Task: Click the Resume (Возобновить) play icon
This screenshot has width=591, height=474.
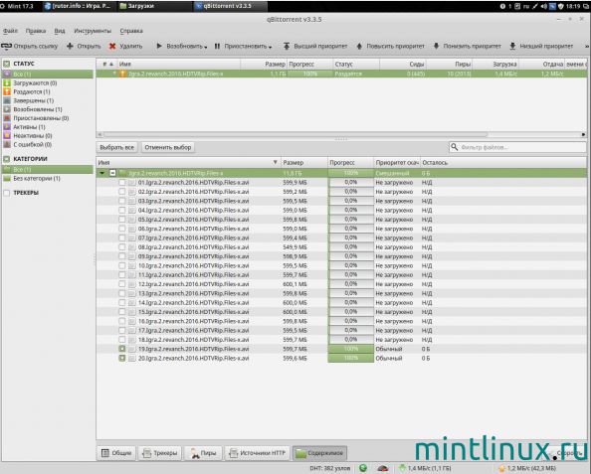Action: [x=159, y=46]
